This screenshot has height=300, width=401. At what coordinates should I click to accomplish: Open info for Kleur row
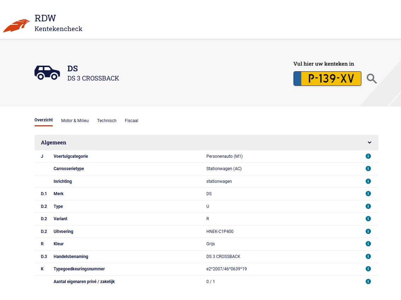(x=368, y=244)
